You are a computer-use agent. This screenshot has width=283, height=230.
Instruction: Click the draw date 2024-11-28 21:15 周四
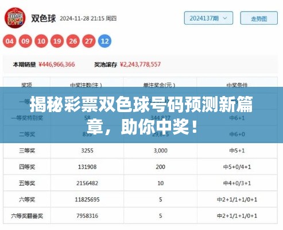88,18
